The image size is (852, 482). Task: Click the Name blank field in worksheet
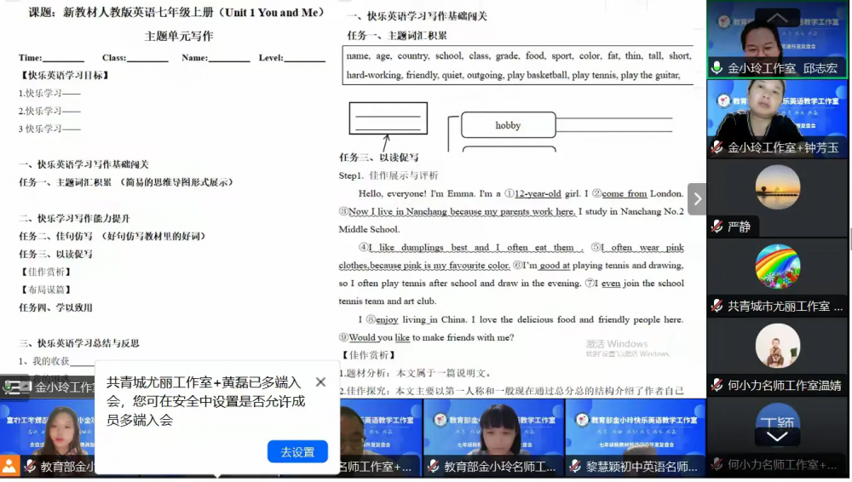tap(228, 58)
